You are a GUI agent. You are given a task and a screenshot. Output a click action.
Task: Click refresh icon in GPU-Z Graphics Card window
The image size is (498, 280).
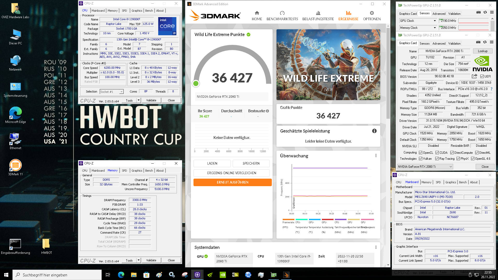(485, 42)
